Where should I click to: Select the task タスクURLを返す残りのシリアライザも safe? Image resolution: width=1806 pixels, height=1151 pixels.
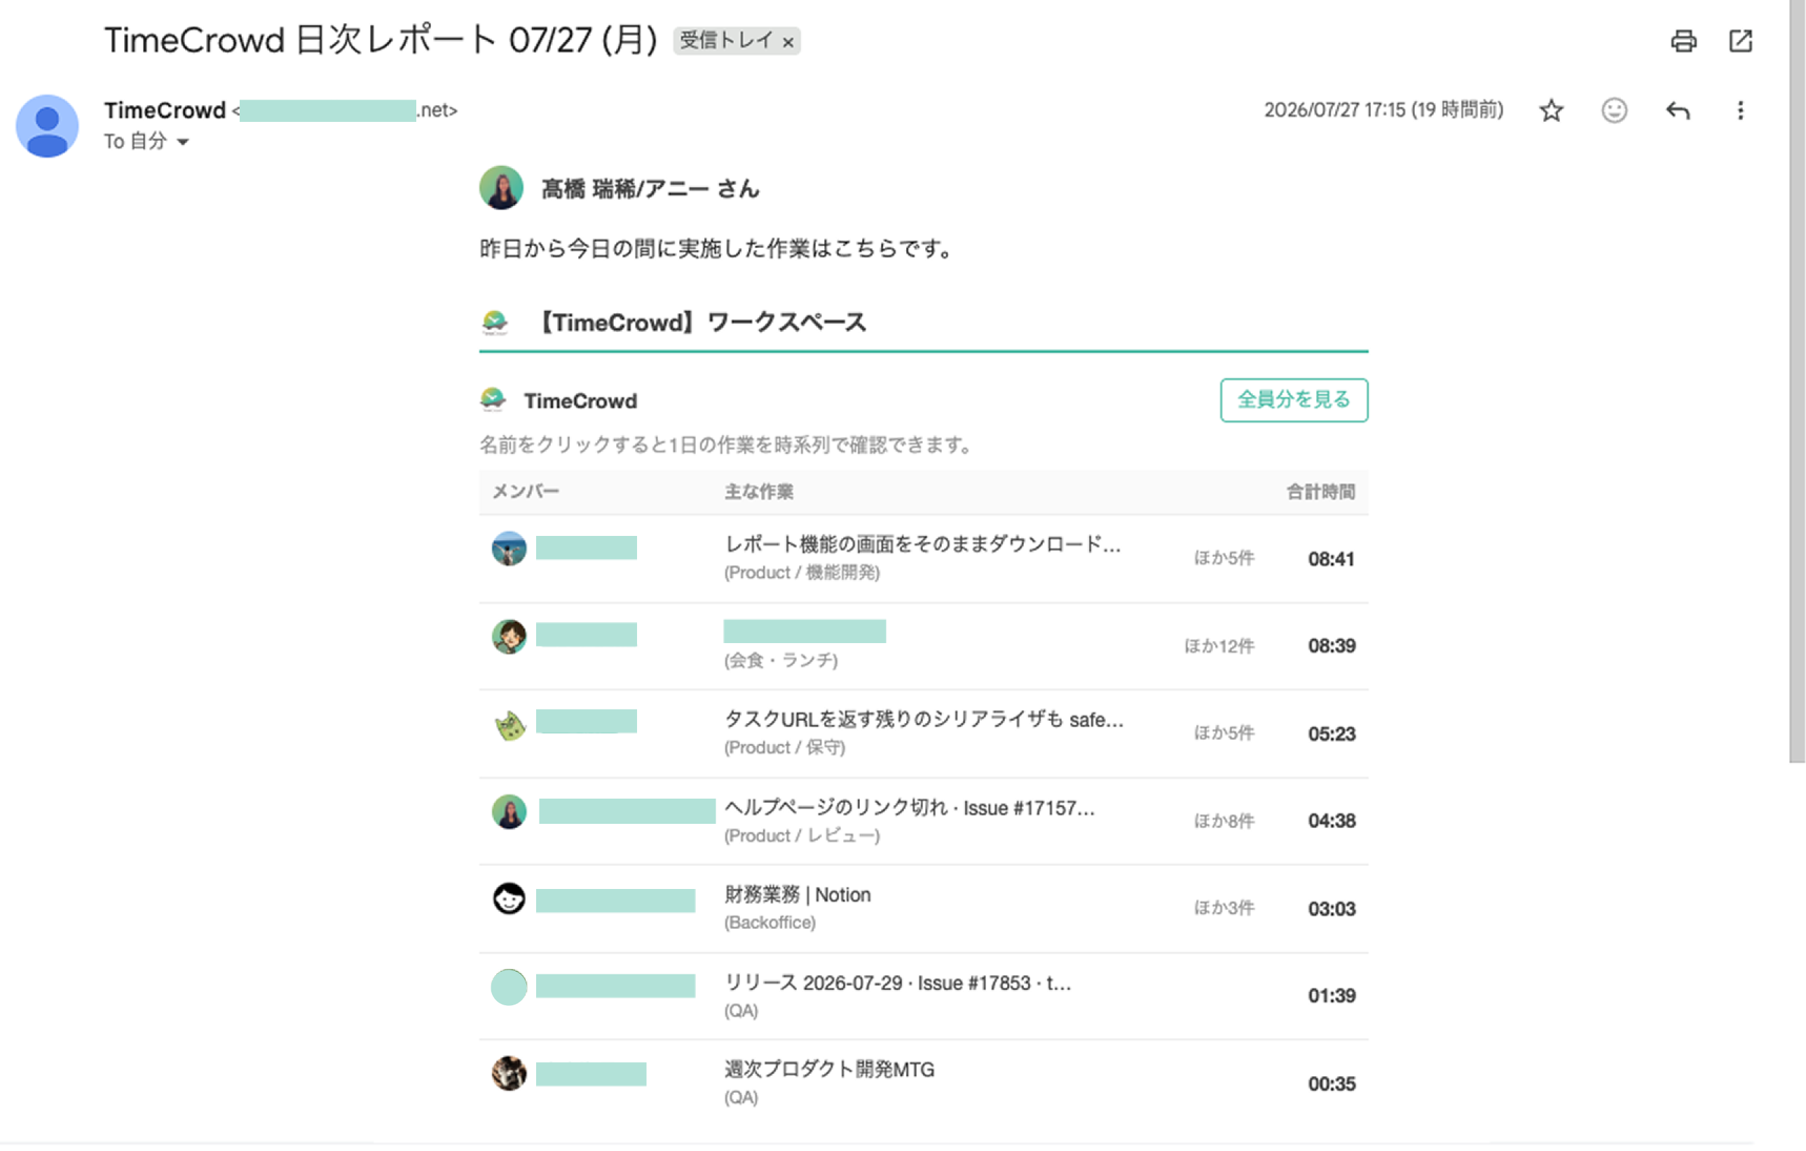click(924, 720)
